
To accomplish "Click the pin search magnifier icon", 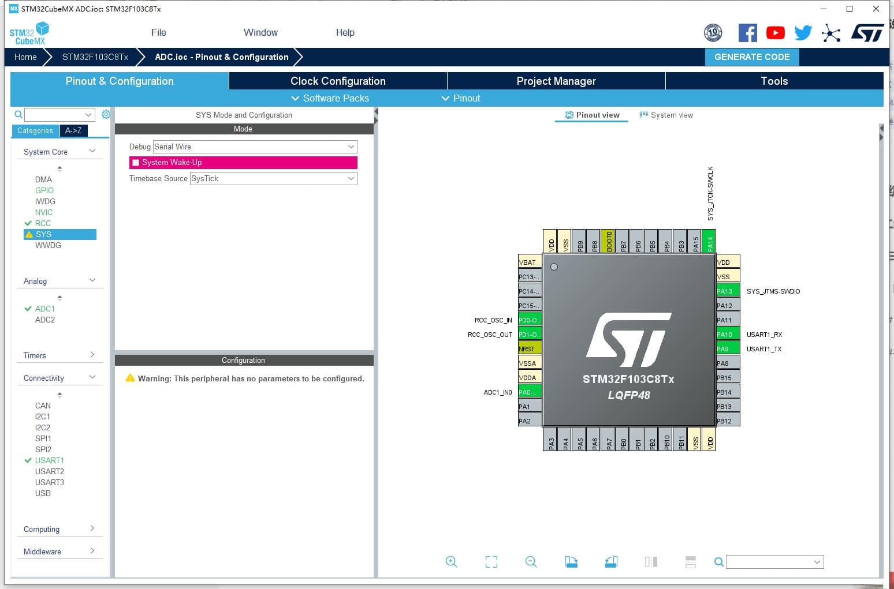I will (x=719, y=562).
